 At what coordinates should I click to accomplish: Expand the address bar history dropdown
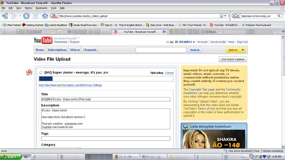coord(226,16)
